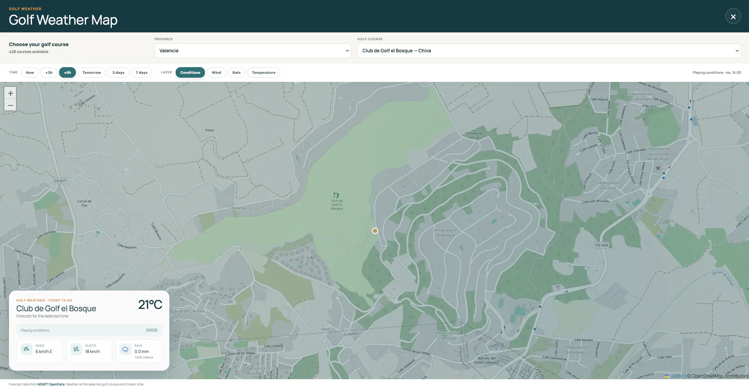749x387 pixels.
Task: Click the Playing conditions vie, 16:00 status
Action: coord(717,73)
